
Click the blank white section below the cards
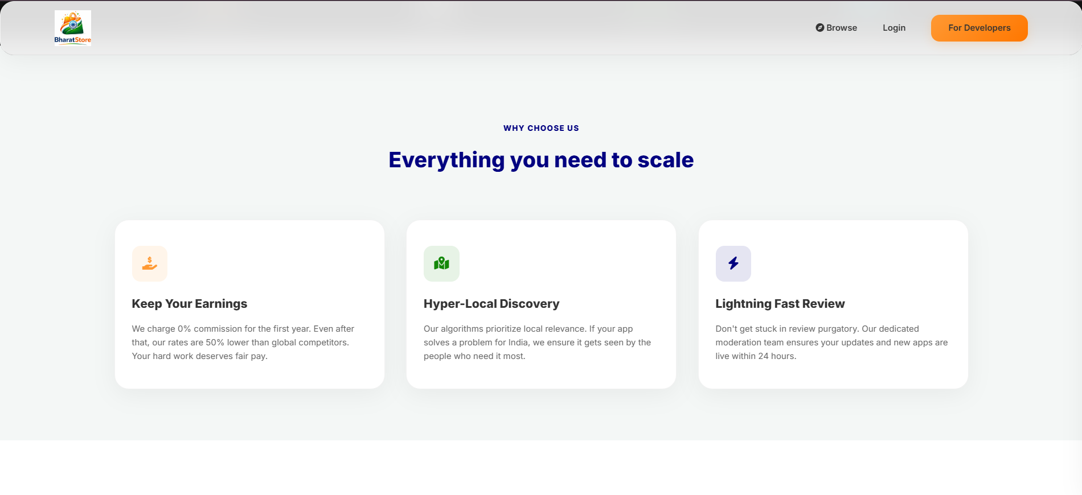pos(540,468)
